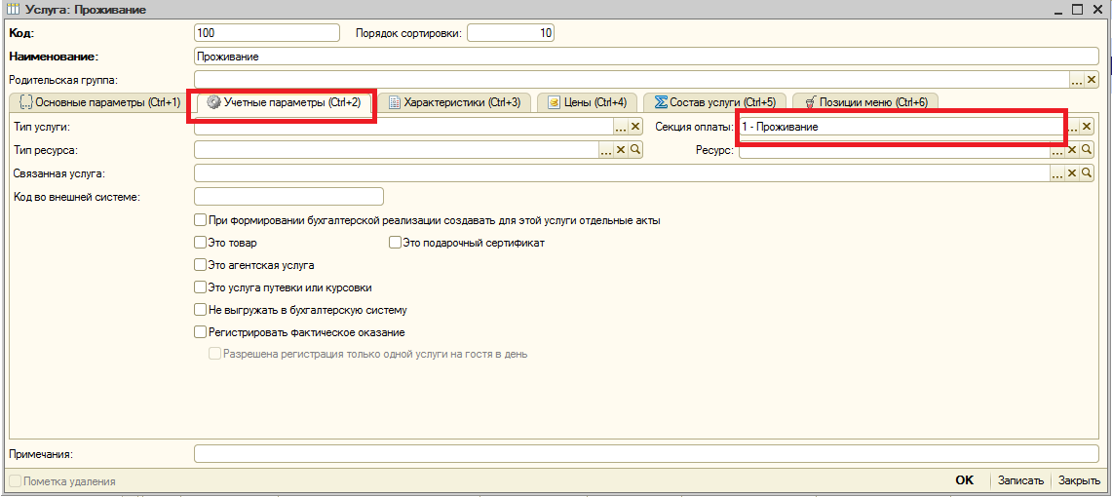The width and height of the screenshot is (1112, 497).
Task: Click the Примечания input field
Action: [x=645, y=454]
